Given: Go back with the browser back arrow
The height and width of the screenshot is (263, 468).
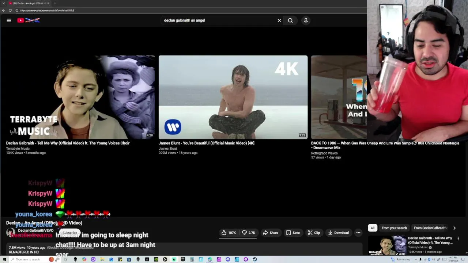Looking at the screenshot, I should pyautogui.click(x=4, y=10).
